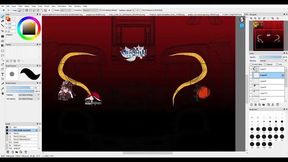288x162 pixels.
Task: Open Stabilizer (Global) dropdown in top toolbar
Action: [135, 10]
